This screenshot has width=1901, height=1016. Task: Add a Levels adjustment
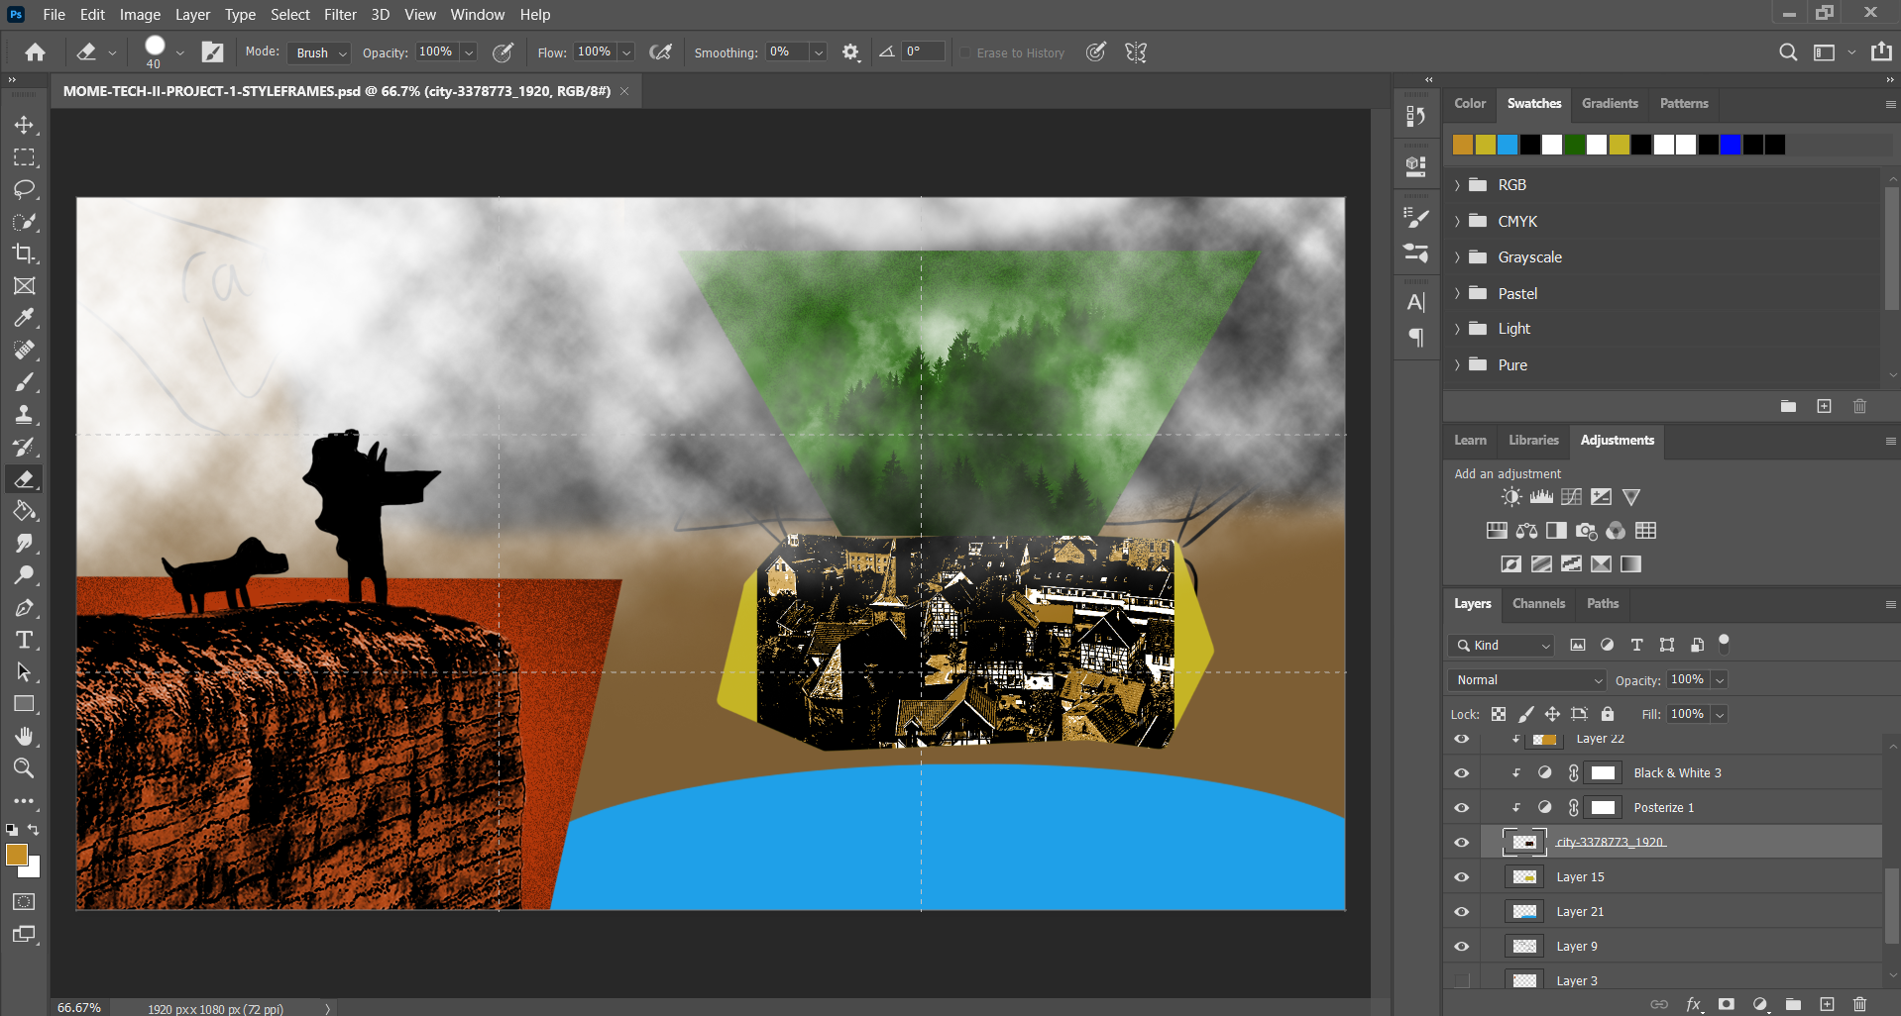(x=1541, y=497)
